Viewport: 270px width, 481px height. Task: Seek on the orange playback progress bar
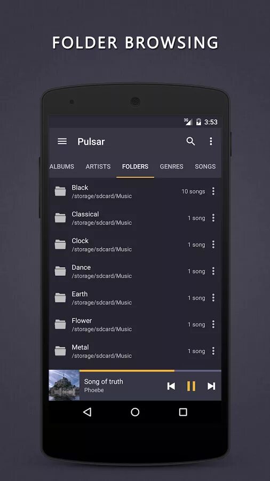150,371
